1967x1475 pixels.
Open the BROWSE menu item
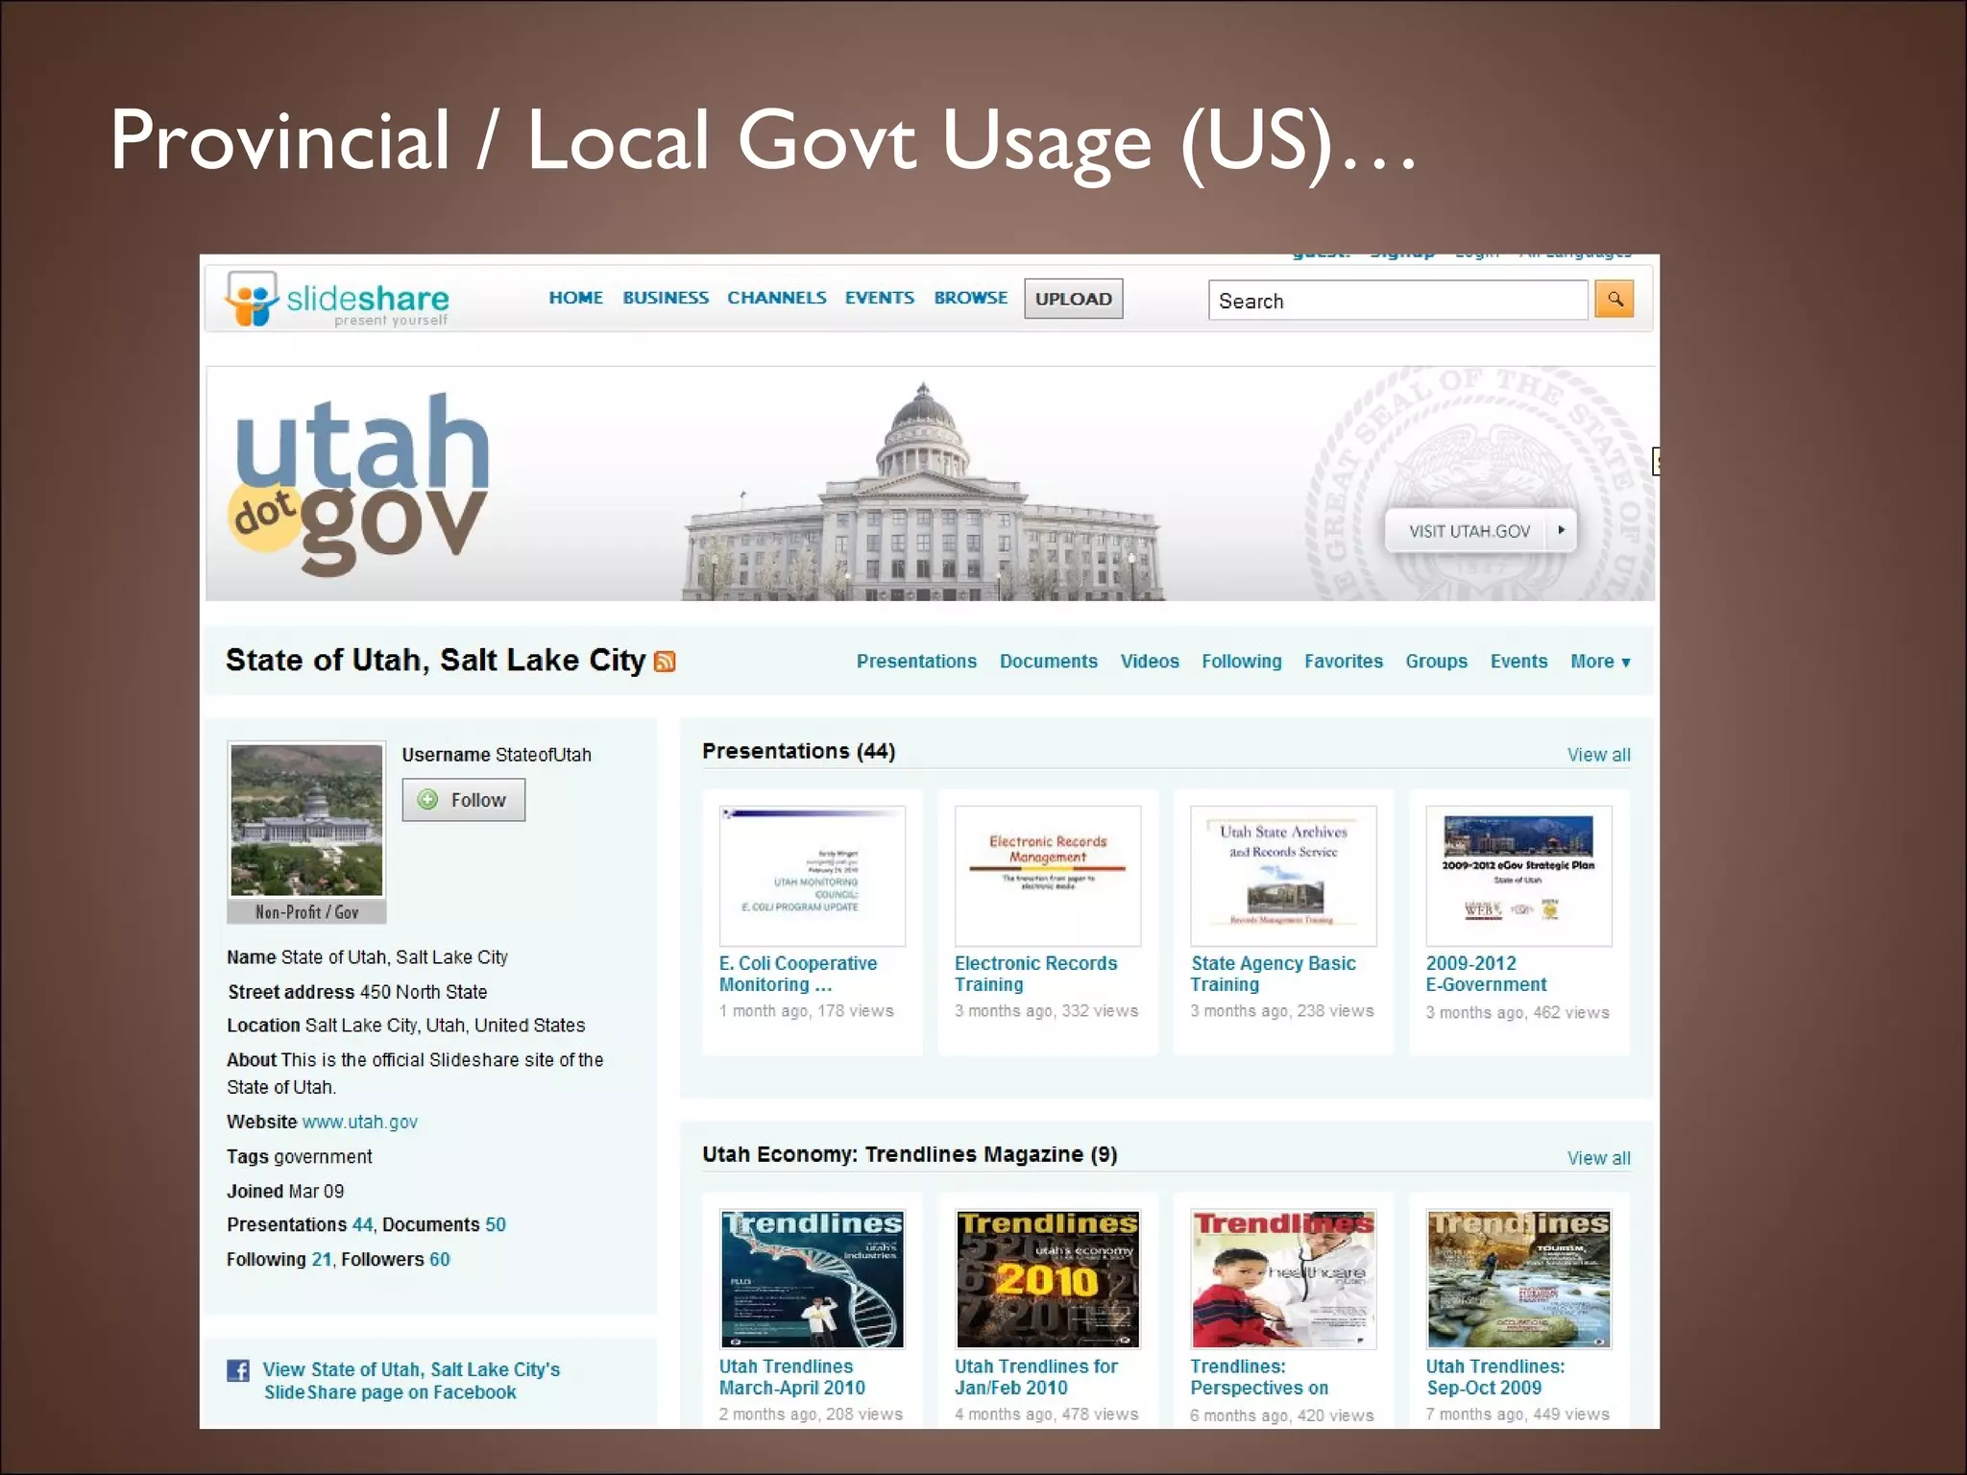pos(970,299)
